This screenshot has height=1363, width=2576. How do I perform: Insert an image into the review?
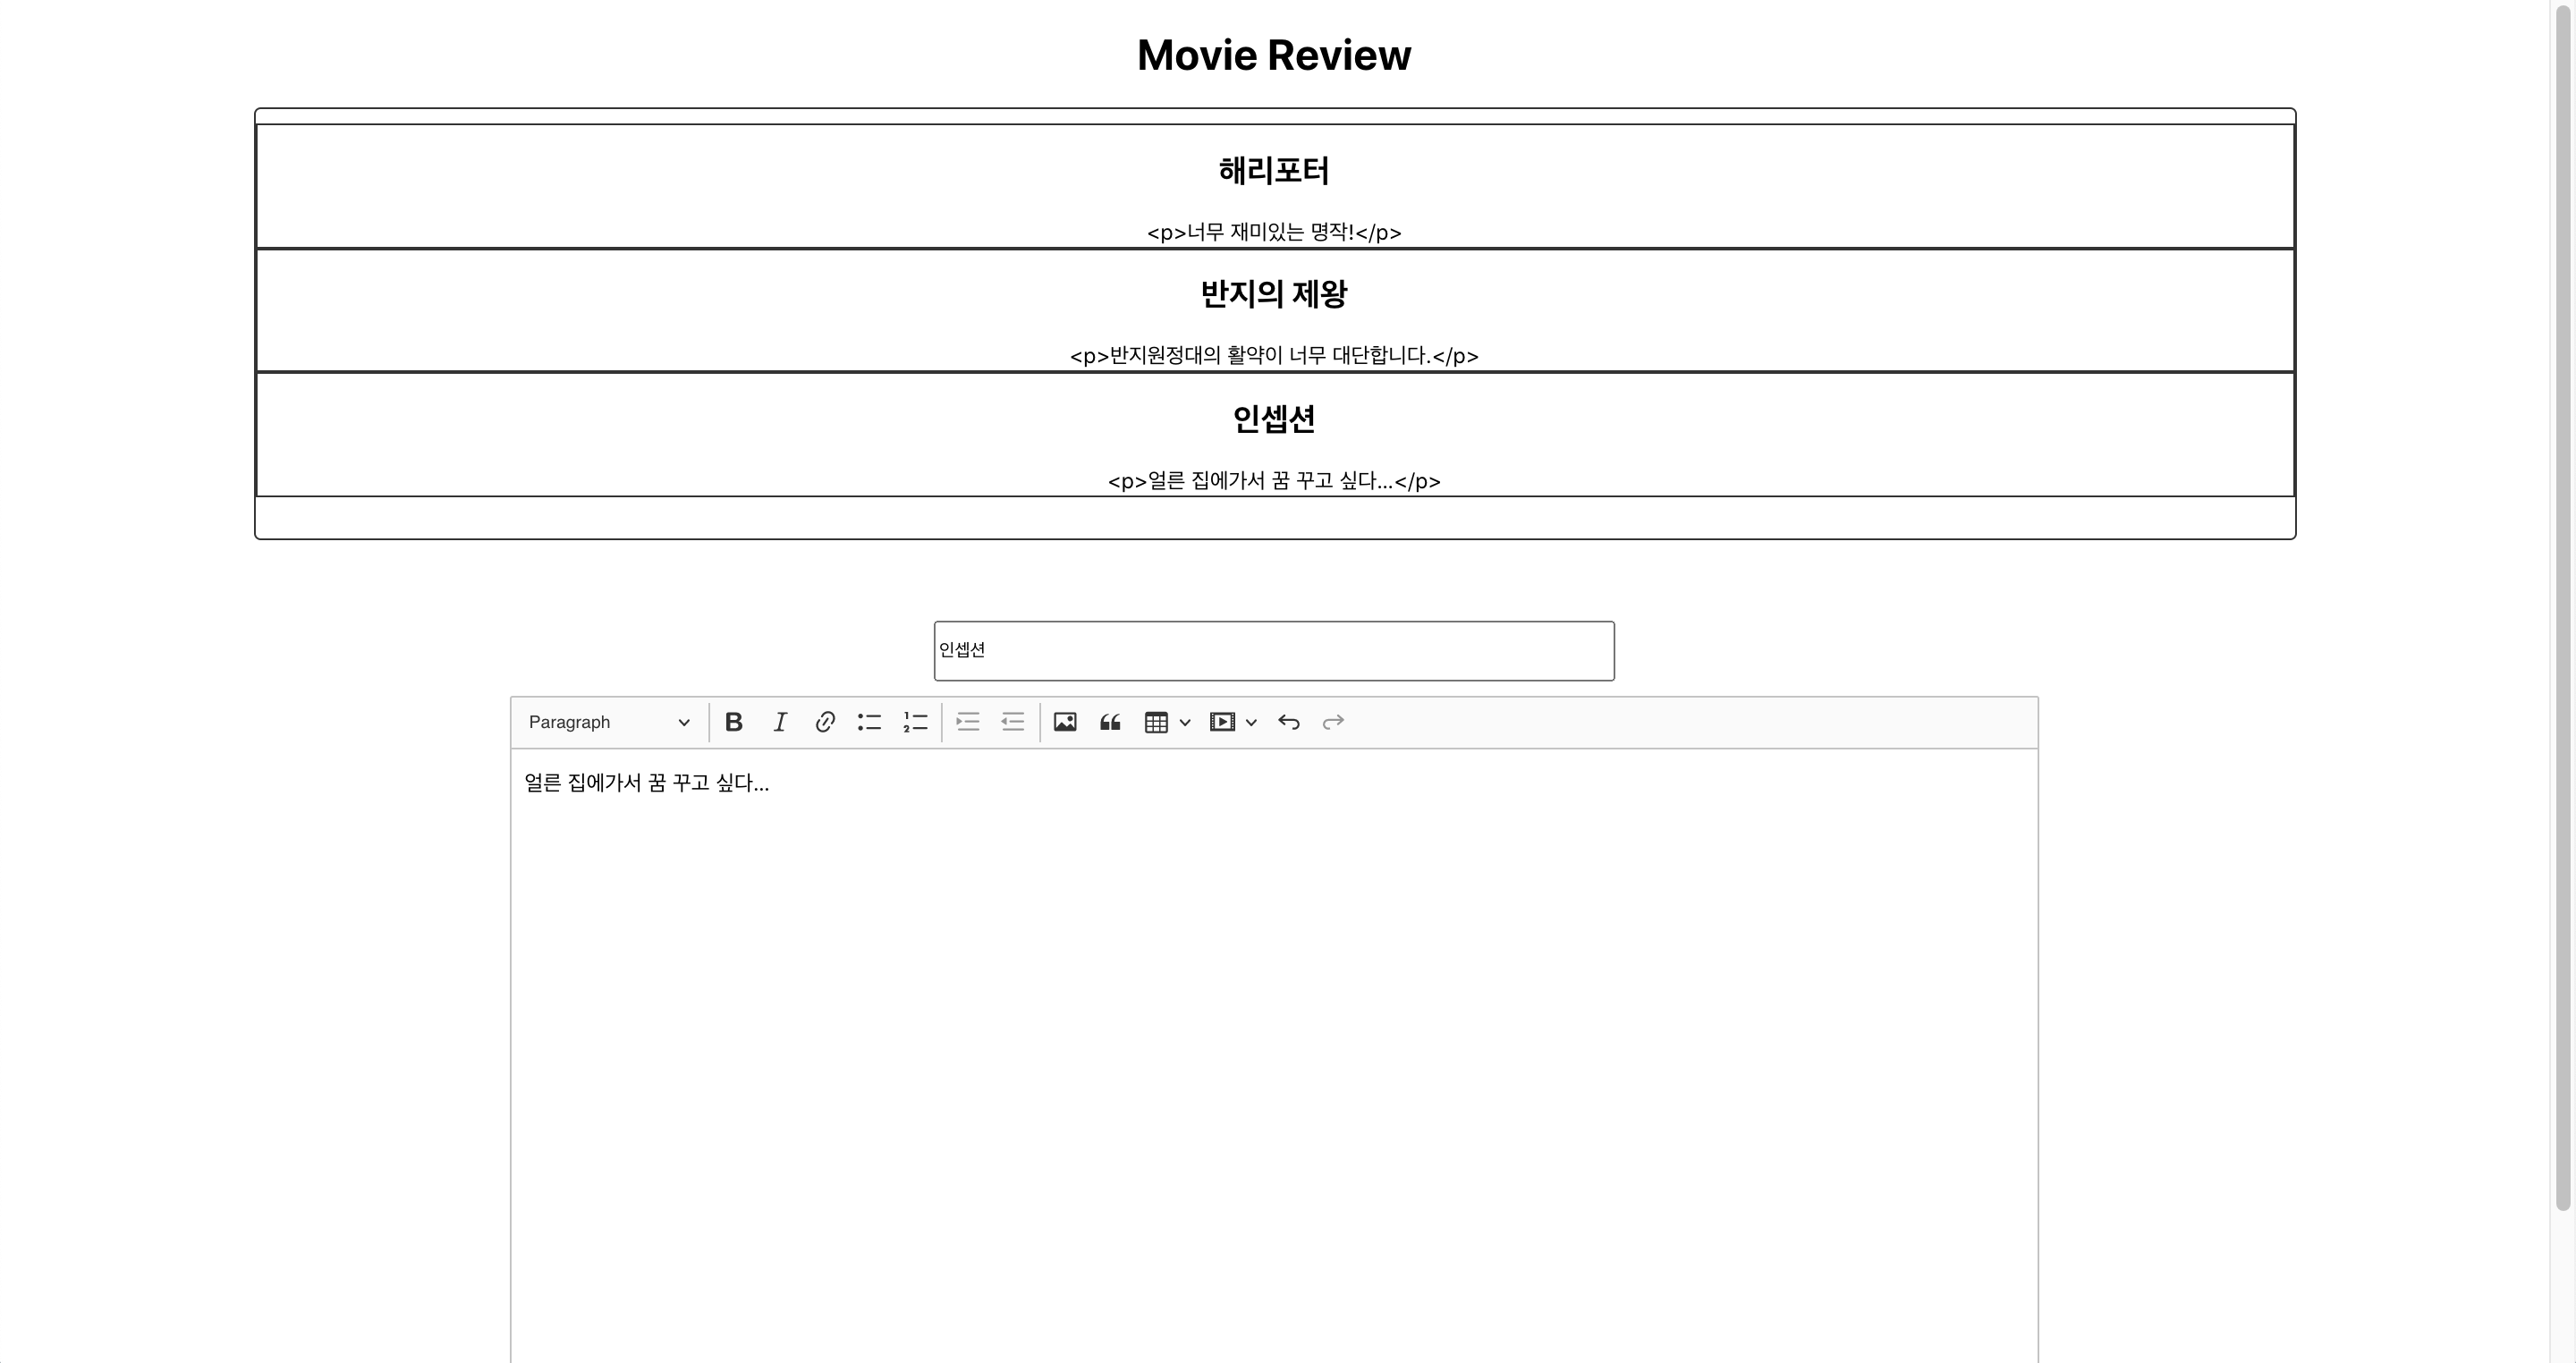pos(1065,721)
